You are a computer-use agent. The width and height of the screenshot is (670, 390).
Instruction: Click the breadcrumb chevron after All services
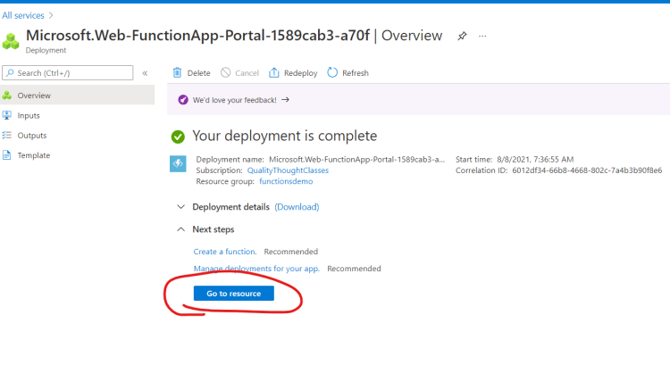pos(51,15)
